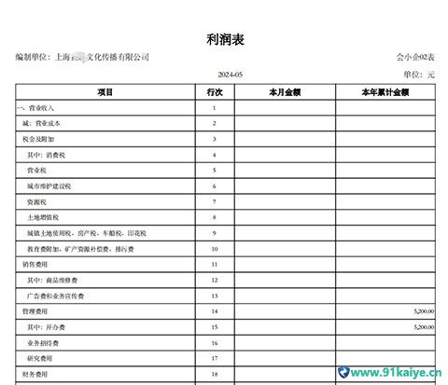
Task: Click 5,200.00 in the 管理费用 row
Action: [x=424, y=311]
